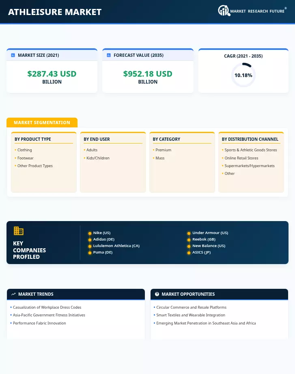Click the Forecast Value (2035) card header
This screenshot has height=374, width=295.
click(148, 55)
